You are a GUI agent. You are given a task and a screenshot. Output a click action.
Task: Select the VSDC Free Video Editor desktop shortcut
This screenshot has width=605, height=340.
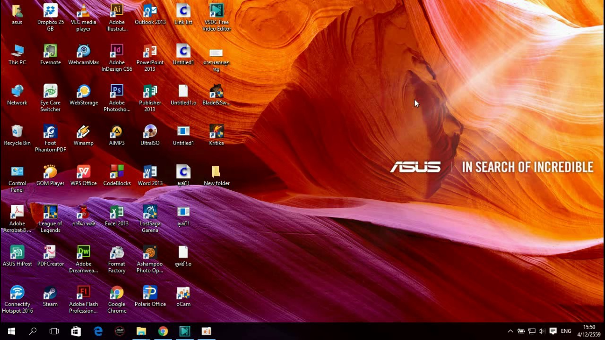pyautogui.click(x=216, y=17)
